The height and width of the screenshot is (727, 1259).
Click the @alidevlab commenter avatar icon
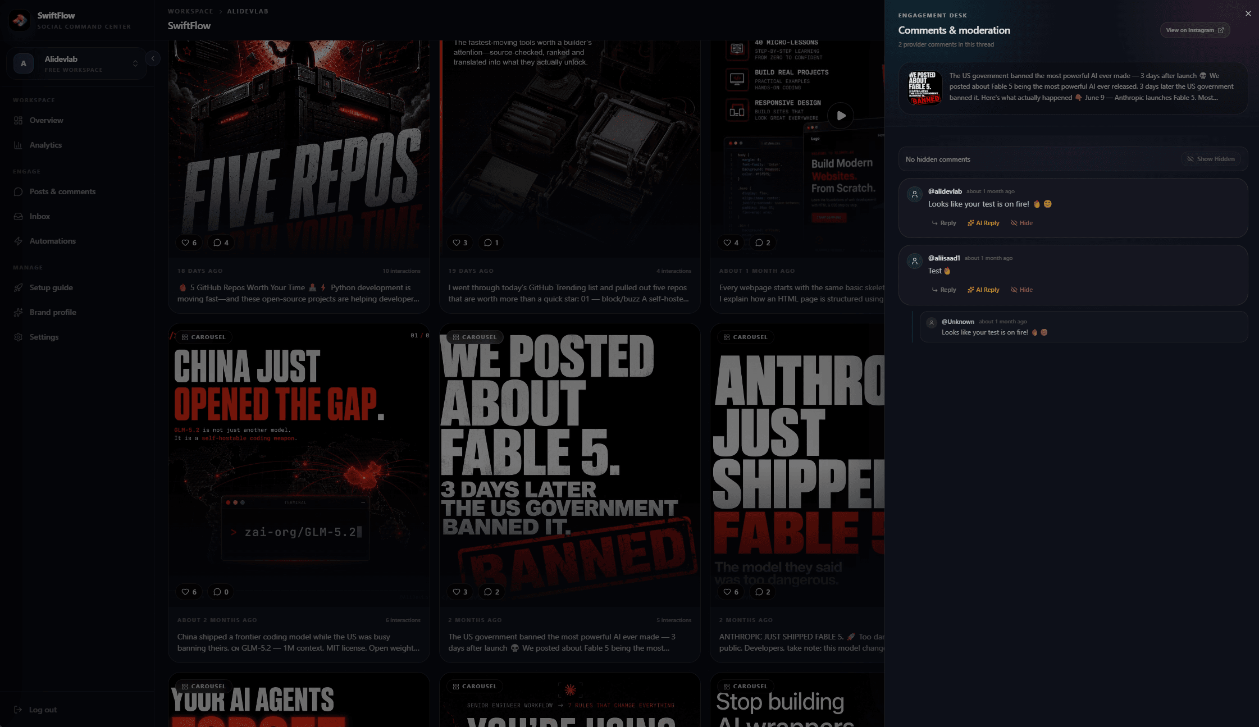pos(915,194)
